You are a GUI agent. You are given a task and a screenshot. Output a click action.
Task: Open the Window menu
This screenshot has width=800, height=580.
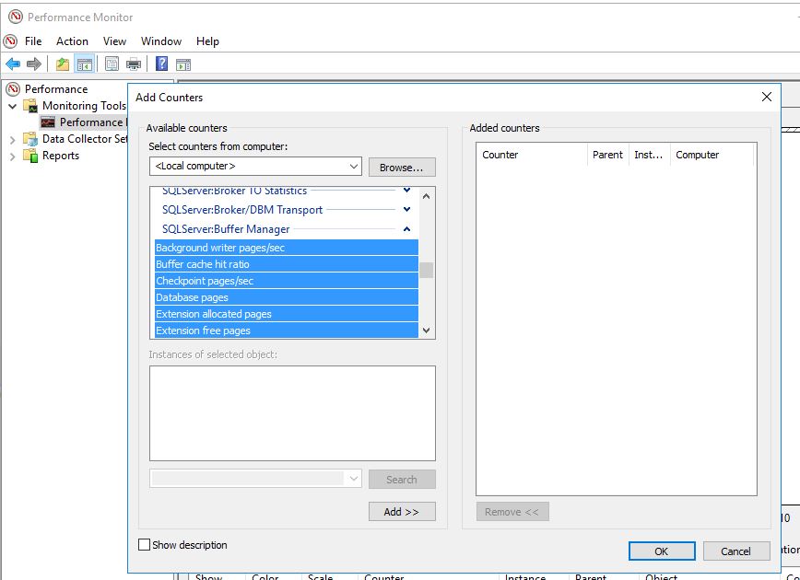[x=161, y=41]
